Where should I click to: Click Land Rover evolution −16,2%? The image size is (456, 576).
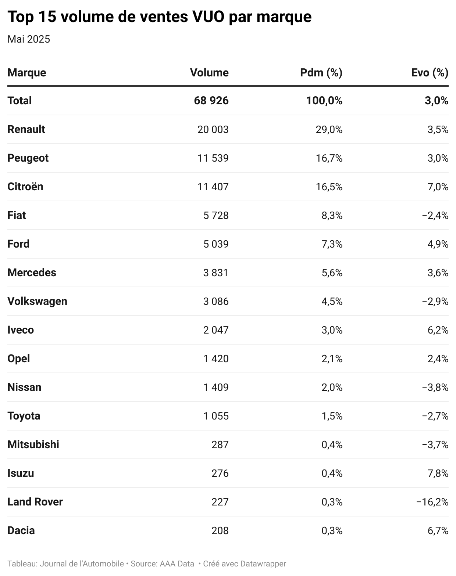432,502
